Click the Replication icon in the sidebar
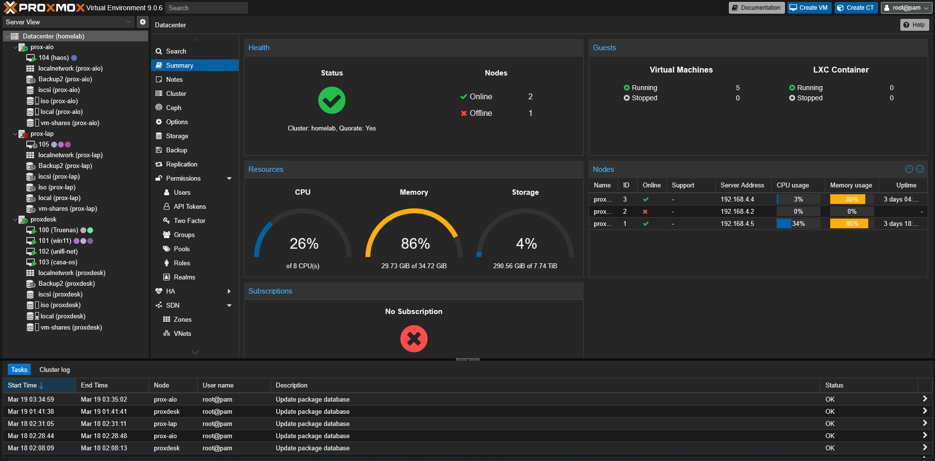 tap(160, 164)
